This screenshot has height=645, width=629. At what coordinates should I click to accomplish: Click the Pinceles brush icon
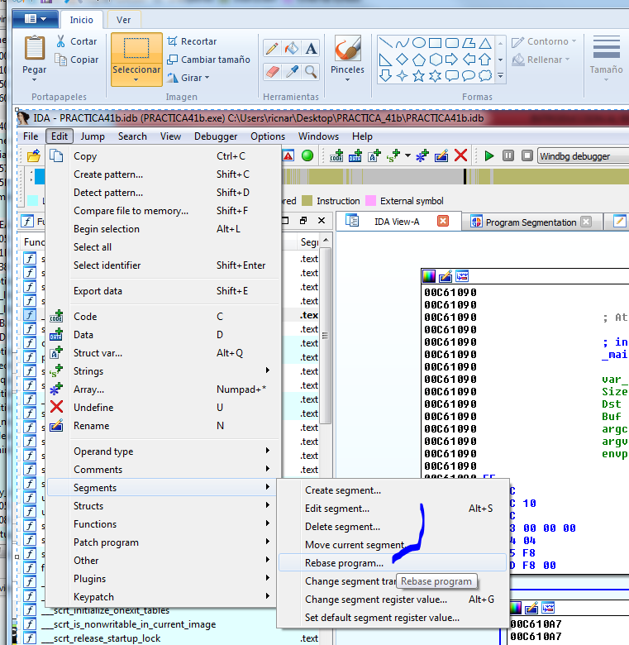tap(347, 50)
